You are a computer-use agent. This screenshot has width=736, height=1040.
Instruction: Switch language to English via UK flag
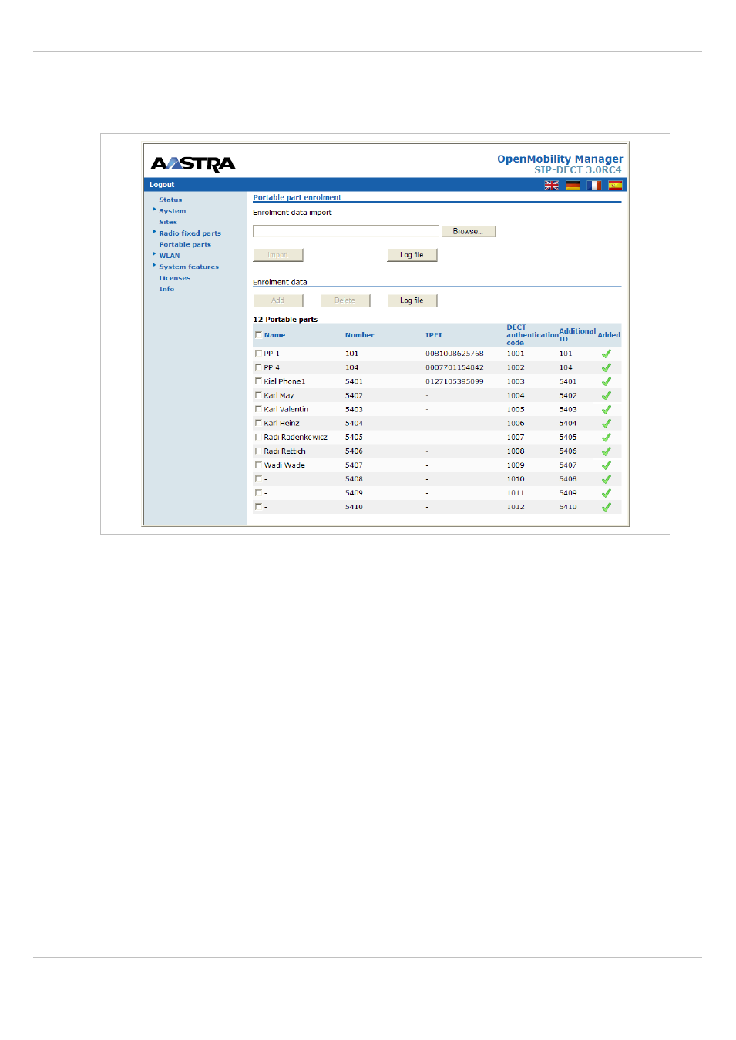[551, 185]
